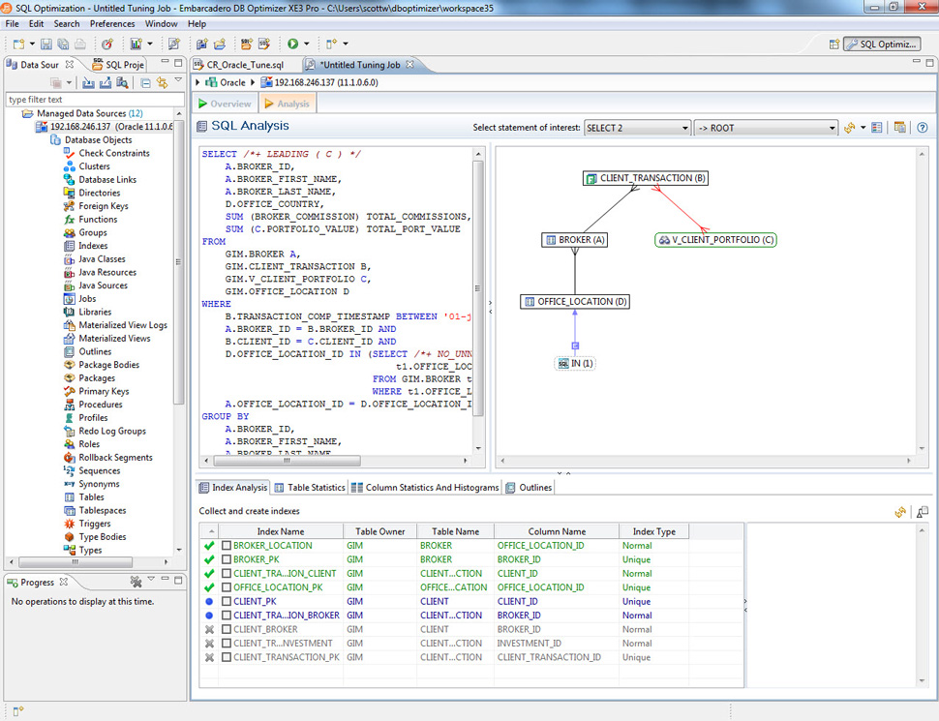
Task: Sort the index table by Index Name header
Action: [x=281, y=531]
